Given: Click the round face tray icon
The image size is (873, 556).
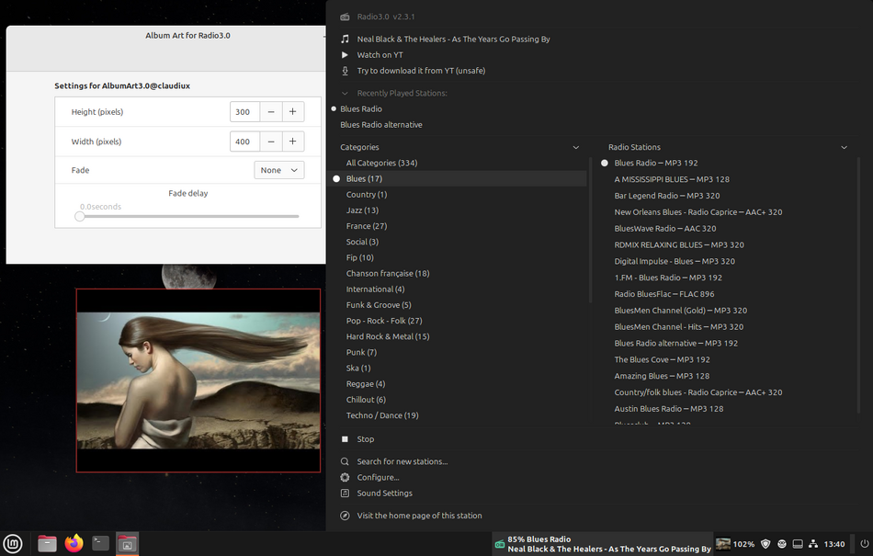Looking at the screenshot, I should click(782, 544).
